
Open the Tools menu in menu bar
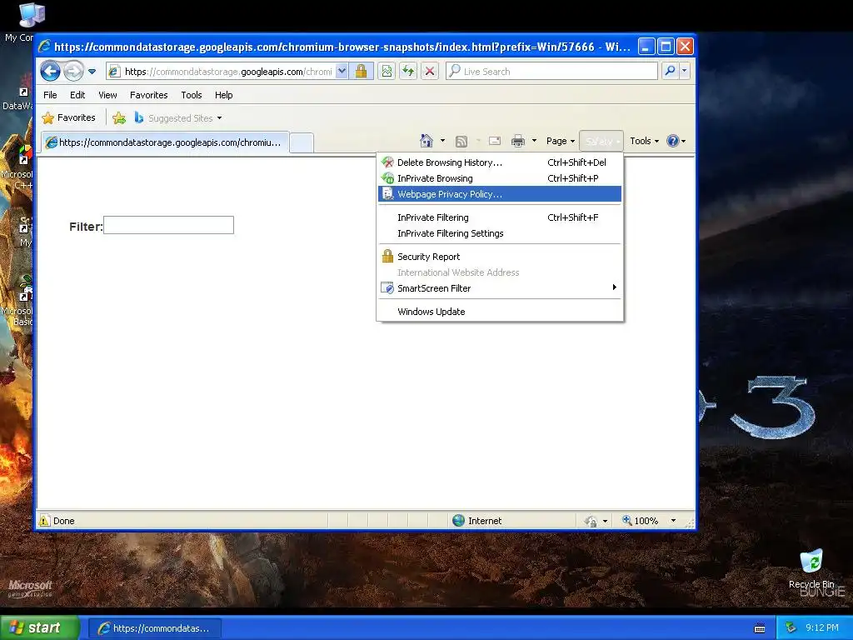pyautogui.click(x=192, y=95)
